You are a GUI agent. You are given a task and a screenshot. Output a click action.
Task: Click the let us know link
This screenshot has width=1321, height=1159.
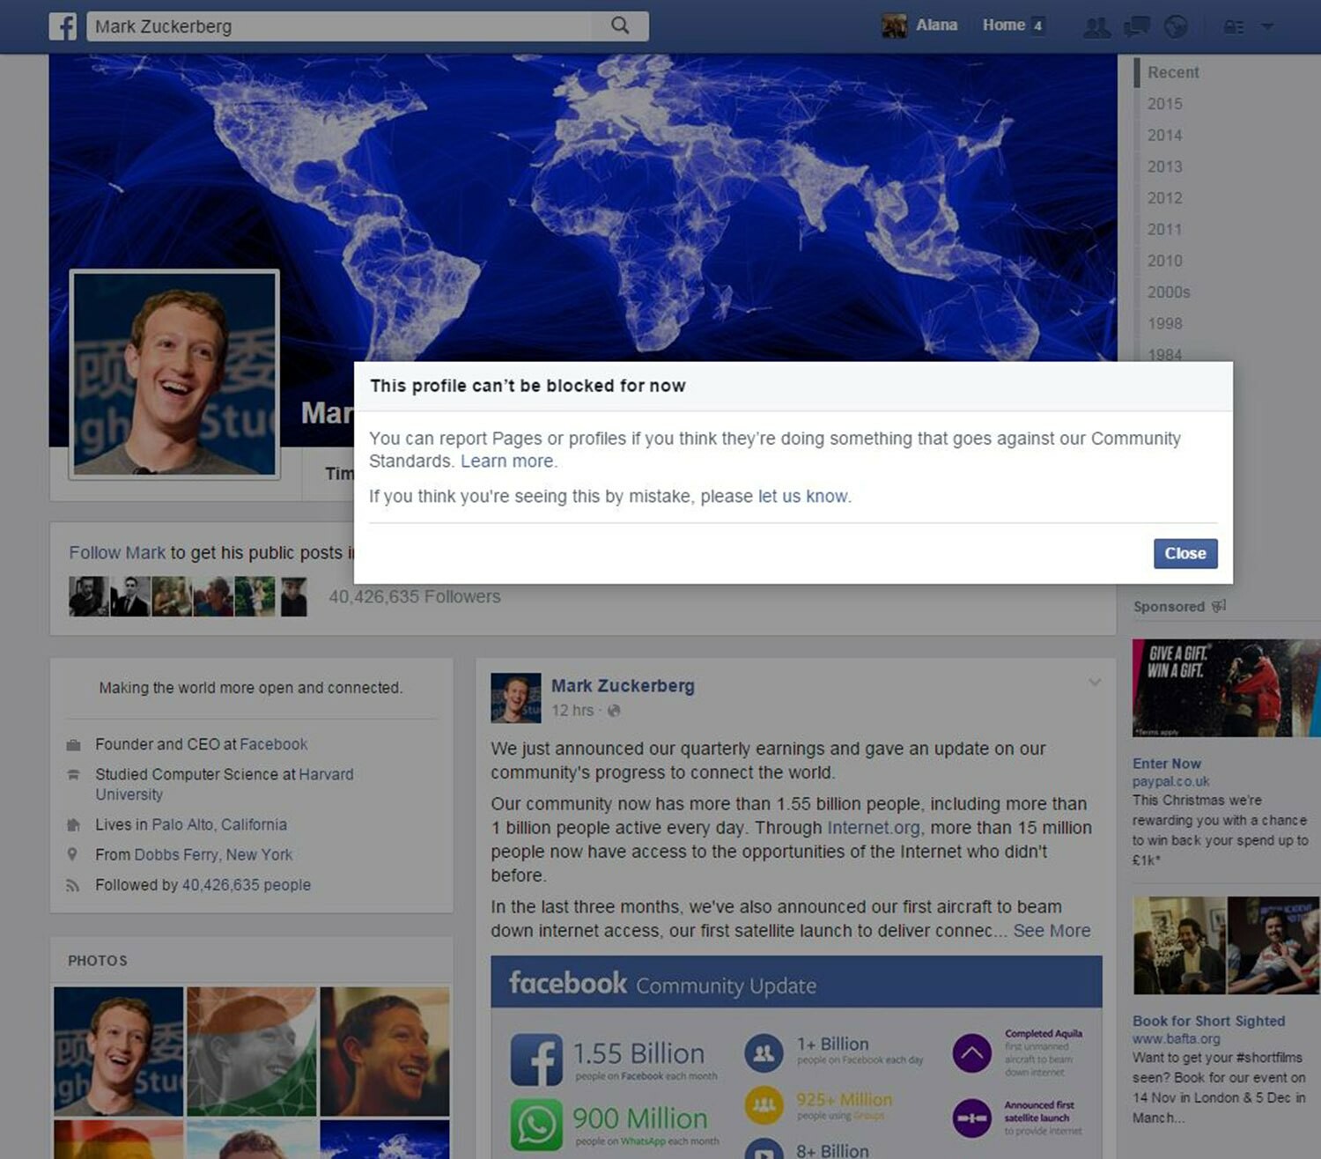click(803, 496)
